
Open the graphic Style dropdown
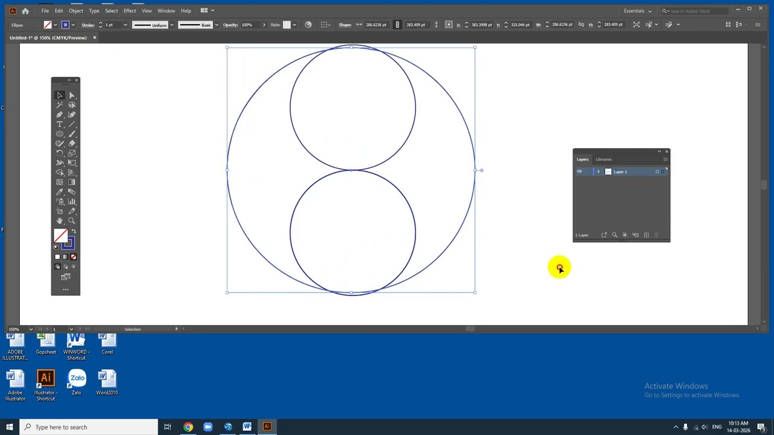pyautogui.click(x=294, y=25)
